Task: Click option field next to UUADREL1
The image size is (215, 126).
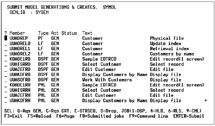Action: (6, 49)
